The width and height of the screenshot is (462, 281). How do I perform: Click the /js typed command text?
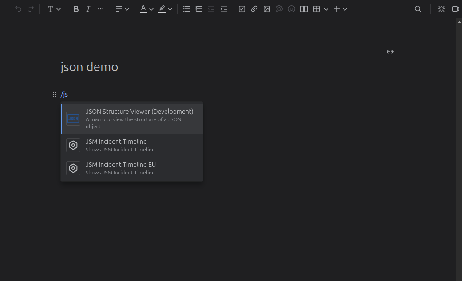(x=64, y=94)
